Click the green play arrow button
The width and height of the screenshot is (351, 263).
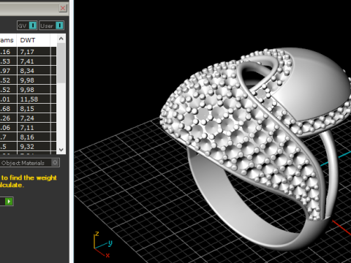[9, 202]
